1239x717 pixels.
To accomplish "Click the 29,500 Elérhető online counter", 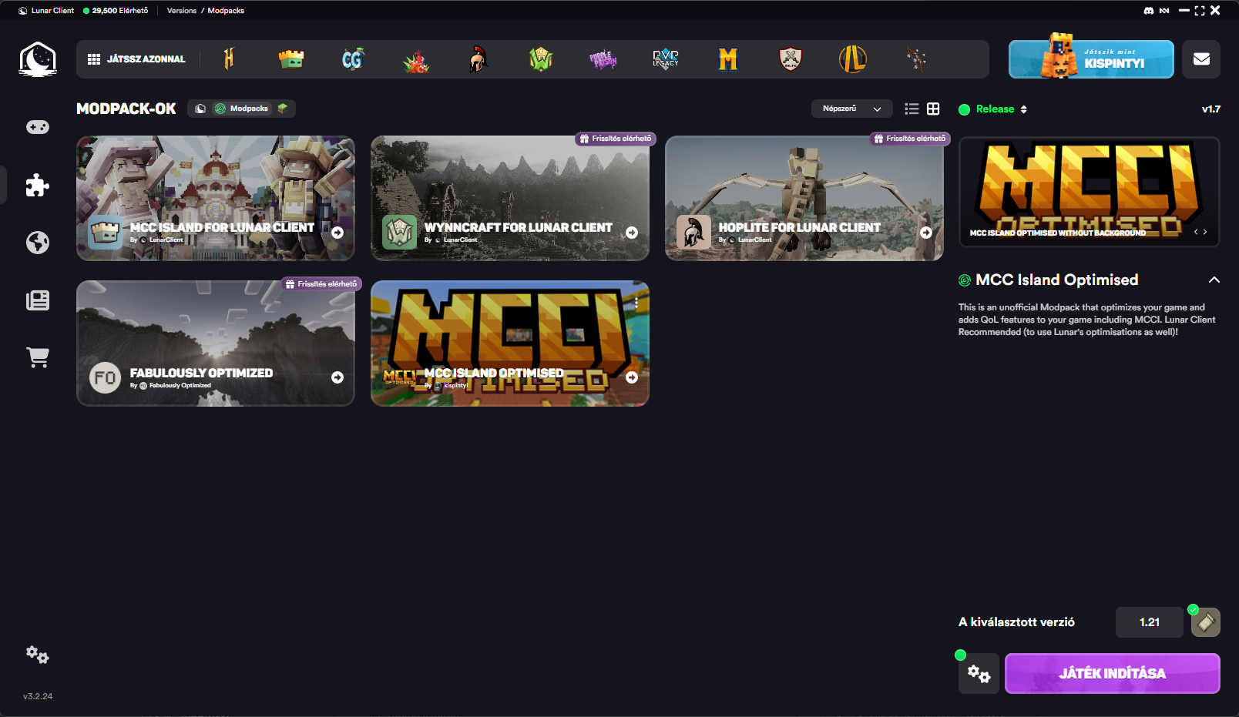I will pyautogui.click(x=116, y=11).
